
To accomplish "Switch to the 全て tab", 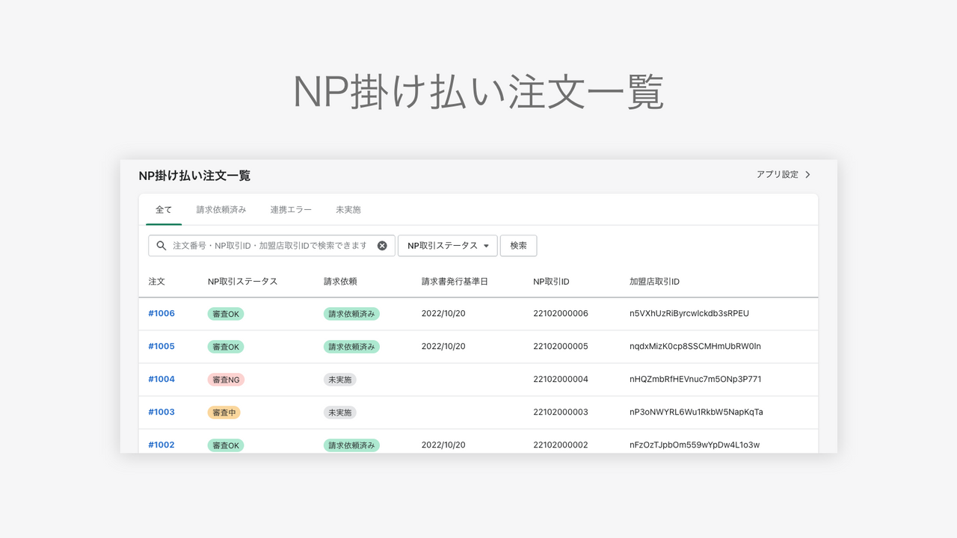I will [x=164, y=210].
